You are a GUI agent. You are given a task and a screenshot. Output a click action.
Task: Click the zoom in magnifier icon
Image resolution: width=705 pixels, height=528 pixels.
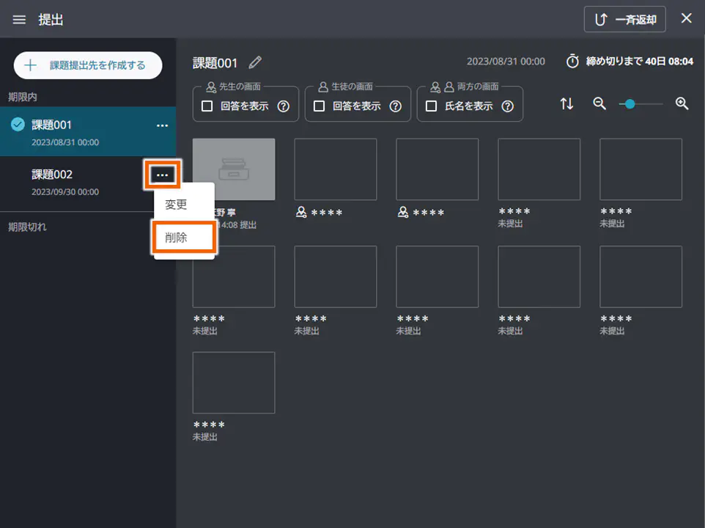click(x=682, y=104)
